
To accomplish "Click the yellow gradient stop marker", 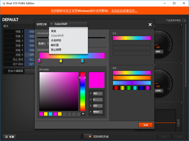I will 61,61.
